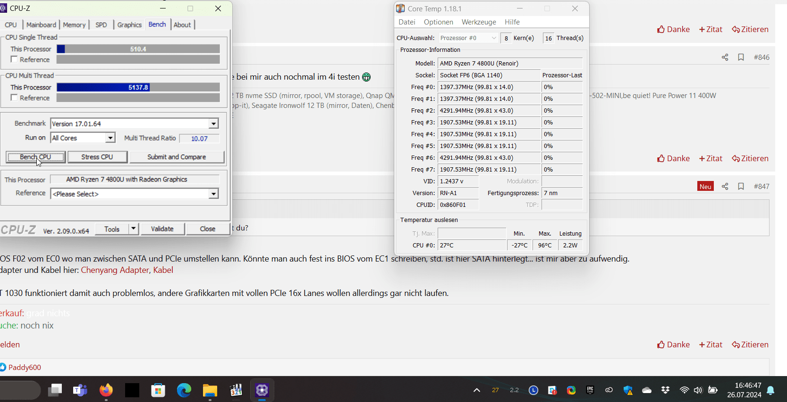Click the Validate button
Screen dimensions: 787x402
click(162, 229)
